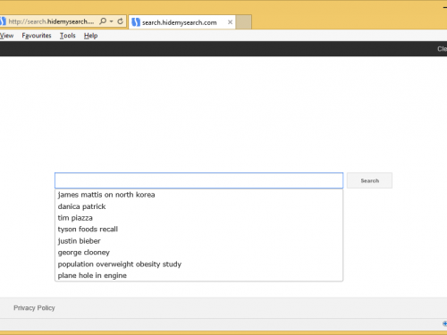
Task: Open a new tab with blank tab button
Action: (244, 22)
